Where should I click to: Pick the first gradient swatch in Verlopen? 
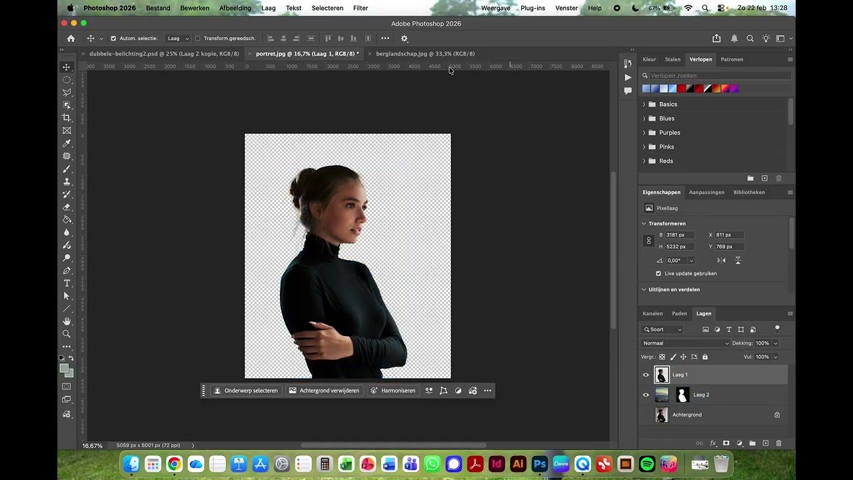click(646, 89)
